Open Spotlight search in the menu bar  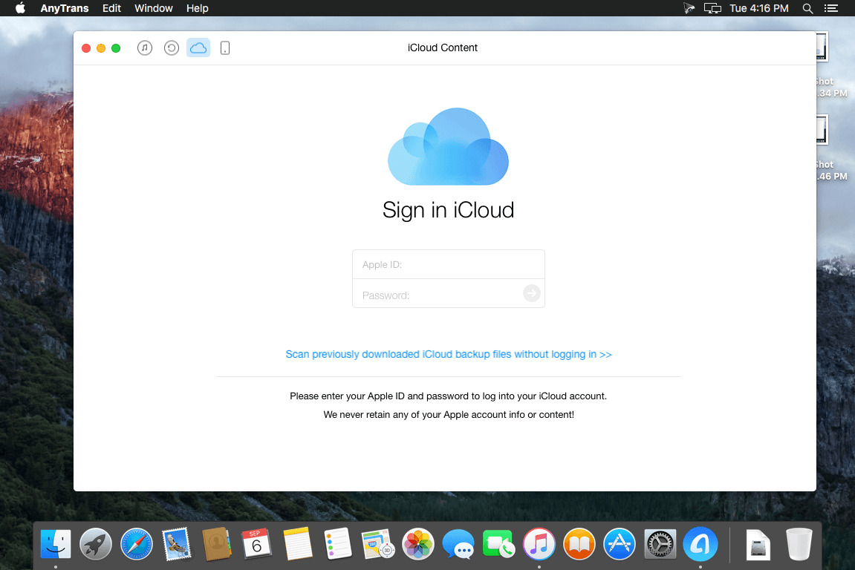tap(807, 8)
